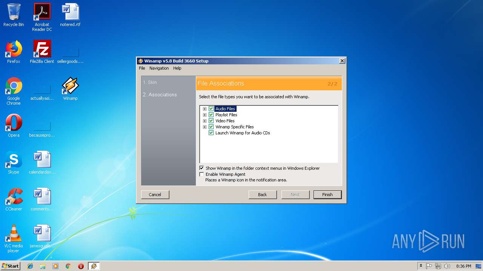Select the comments document on desktop

pos(42,199)
